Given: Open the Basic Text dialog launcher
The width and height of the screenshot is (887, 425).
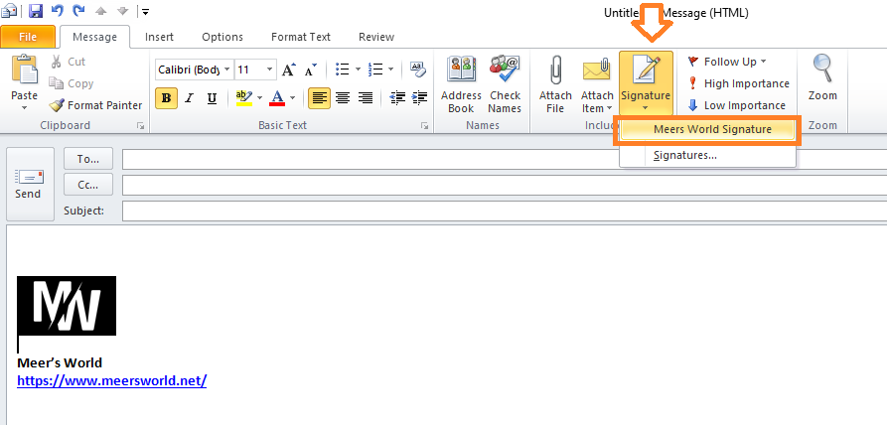Looking at the screenshot, I should [x=425, y=126].
